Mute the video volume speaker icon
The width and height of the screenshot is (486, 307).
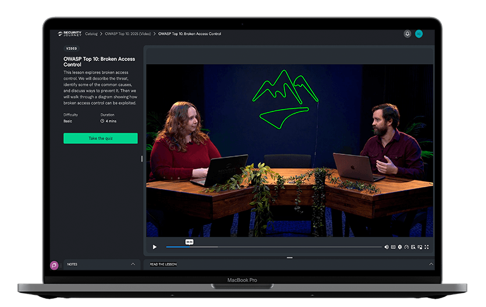[x=386, y=247]
